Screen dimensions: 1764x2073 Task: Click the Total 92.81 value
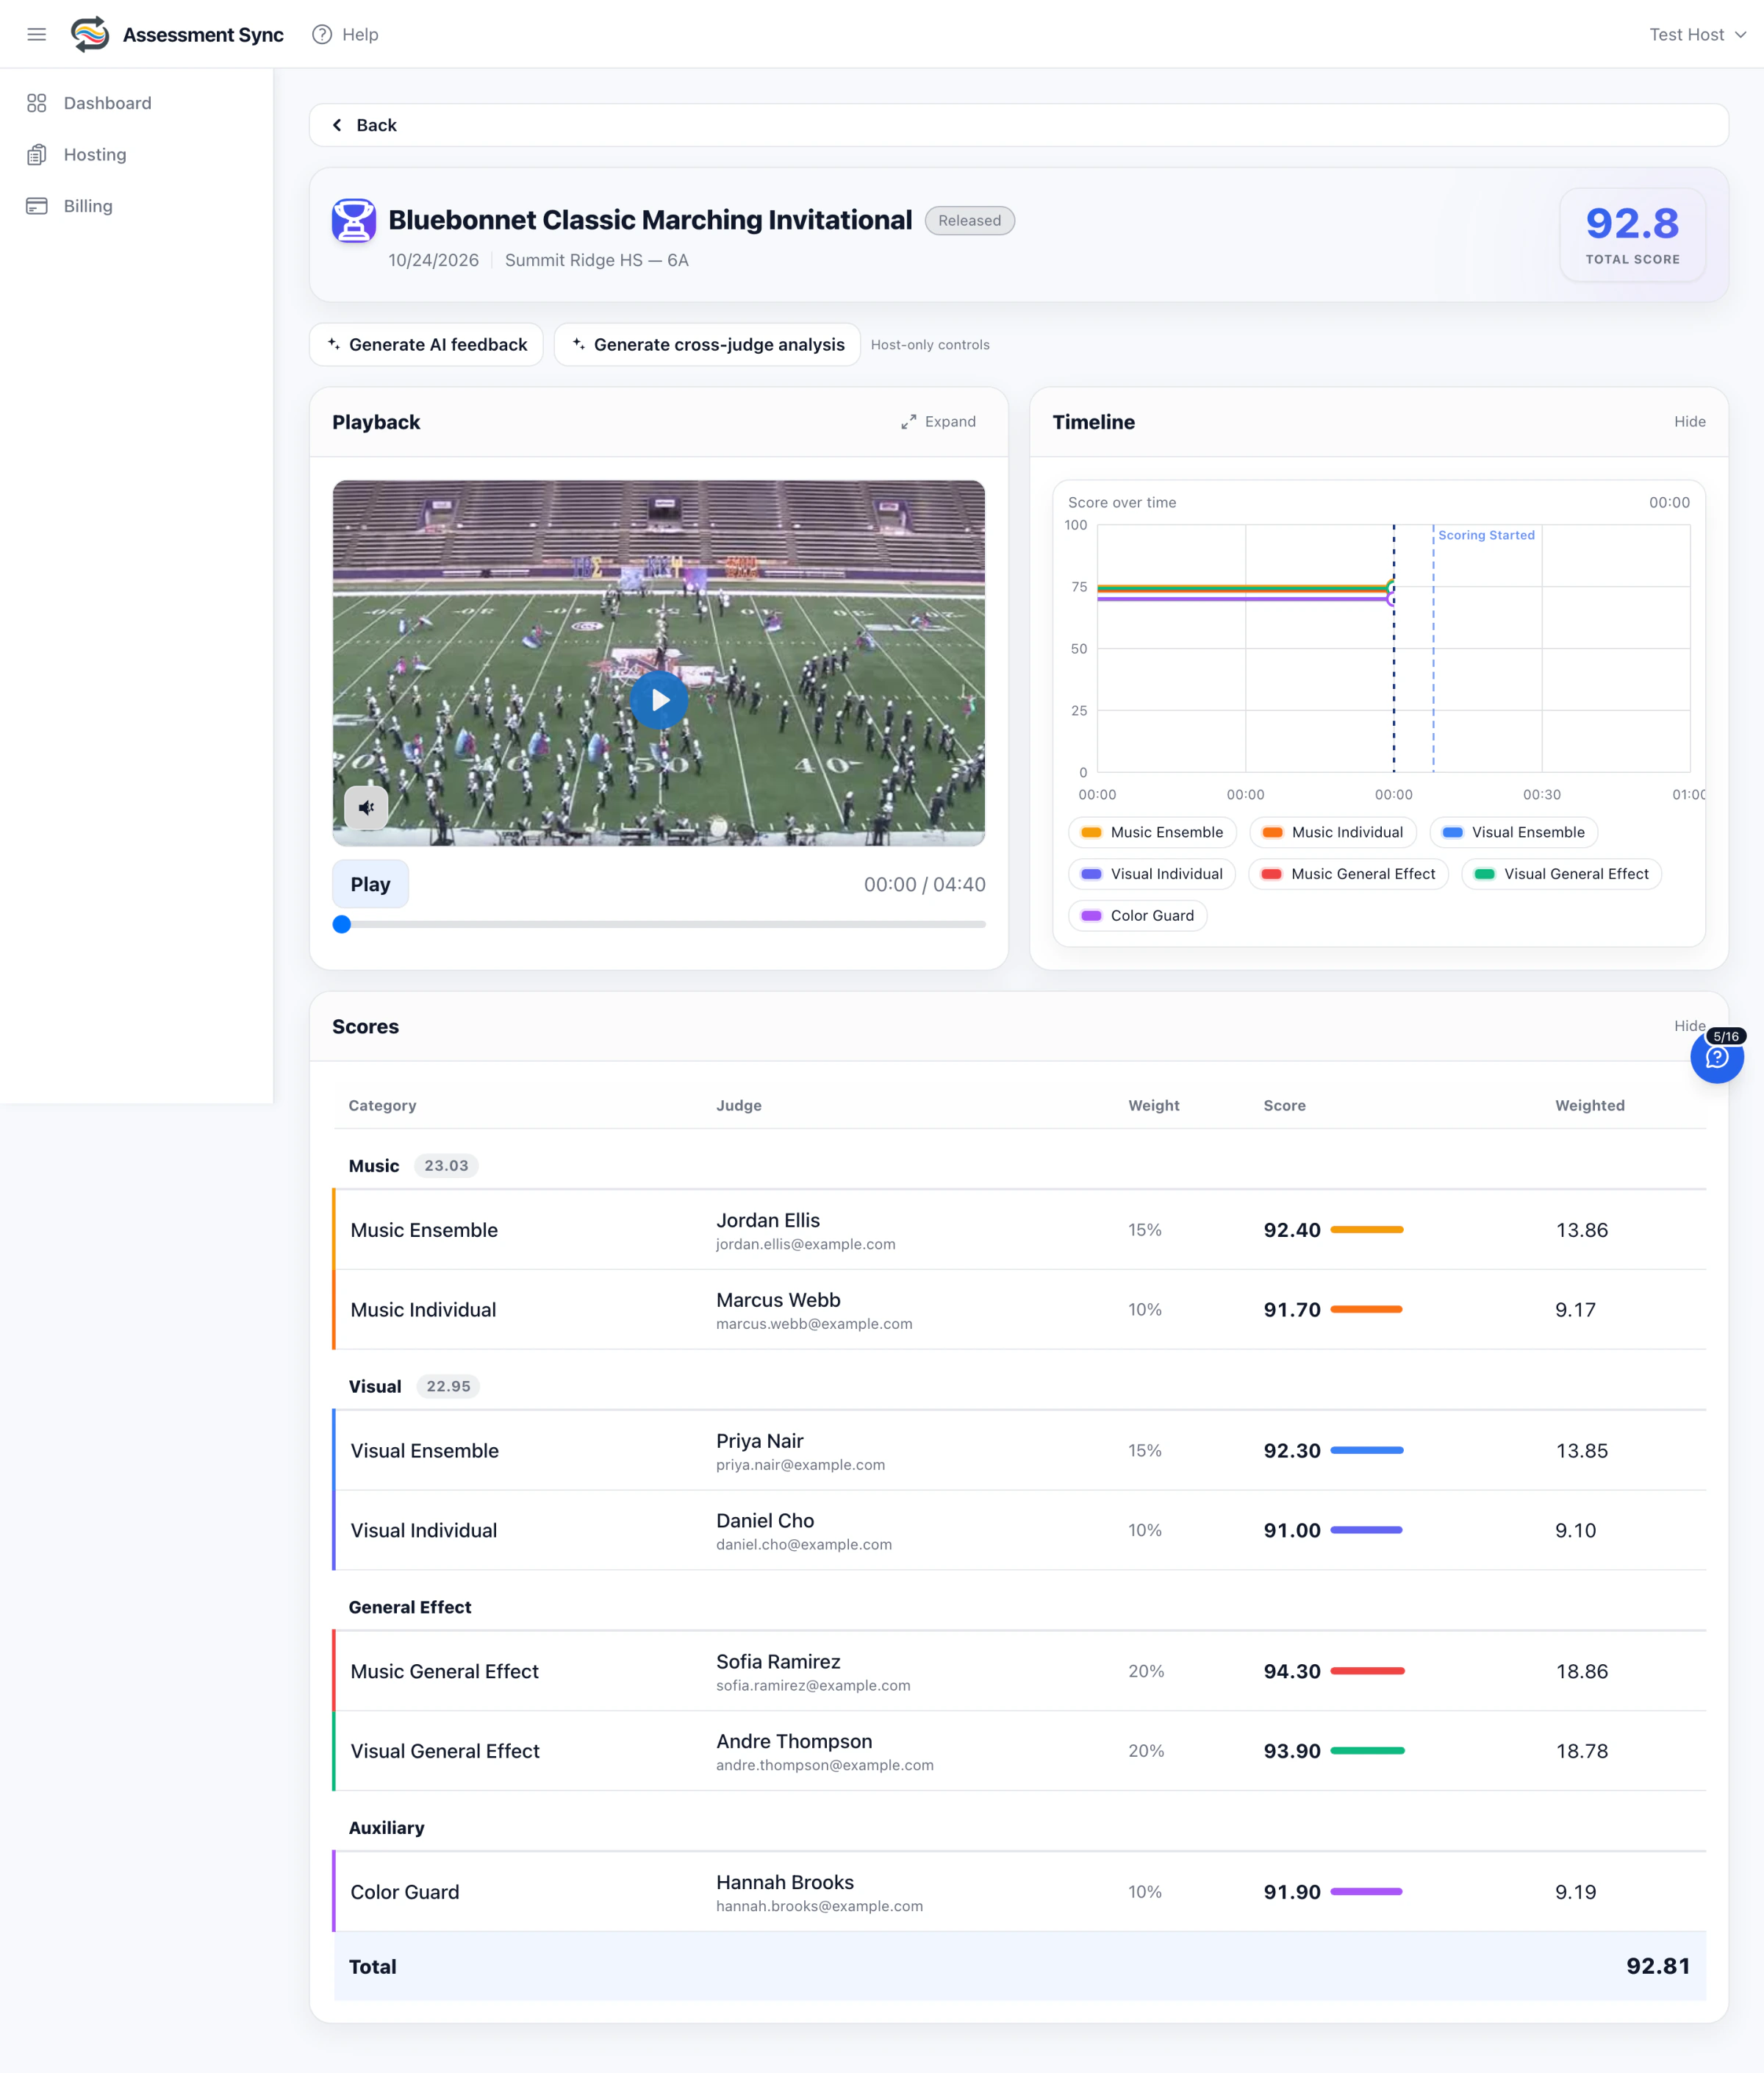[x=1658, y=1966]
